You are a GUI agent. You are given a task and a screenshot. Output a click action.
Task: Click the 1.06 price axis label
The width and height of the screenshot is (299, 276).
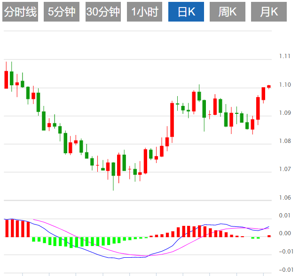point(285,198)
